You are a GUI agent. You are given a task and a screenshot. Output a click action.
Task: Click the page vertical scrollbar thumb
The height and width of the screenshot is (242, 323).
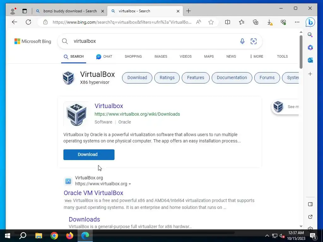click(x=301, y=52)
